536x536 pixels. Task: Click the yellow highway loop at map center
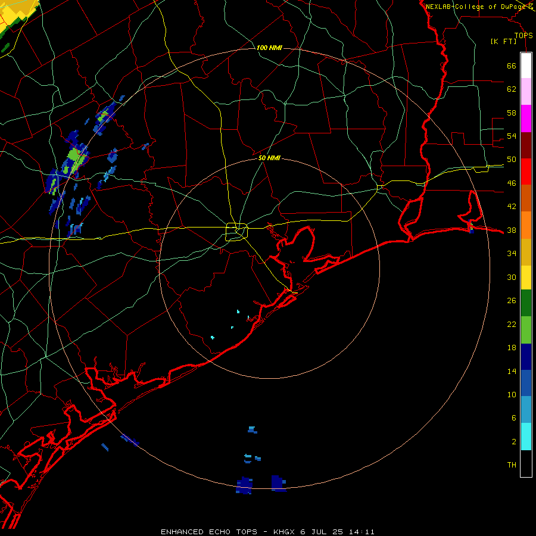tap(236, 232)
